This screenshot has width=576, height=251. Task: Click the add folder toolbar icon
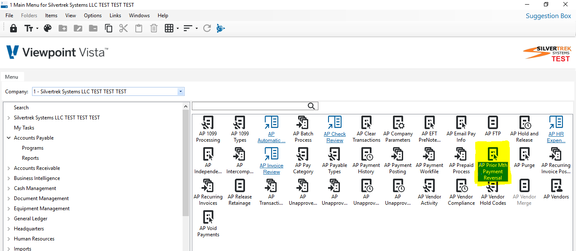(x=63, y=28)
